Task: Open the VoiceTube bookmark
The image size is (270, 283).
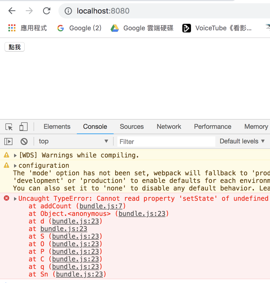Action: coord(217,28)
